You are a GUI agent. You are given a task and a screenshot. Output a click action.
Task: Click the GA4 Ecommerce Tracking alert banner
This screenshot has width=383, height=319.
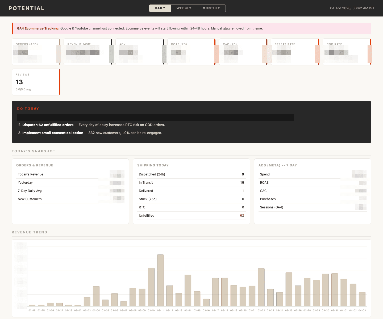pyautogui.click(x=191, y=28)
